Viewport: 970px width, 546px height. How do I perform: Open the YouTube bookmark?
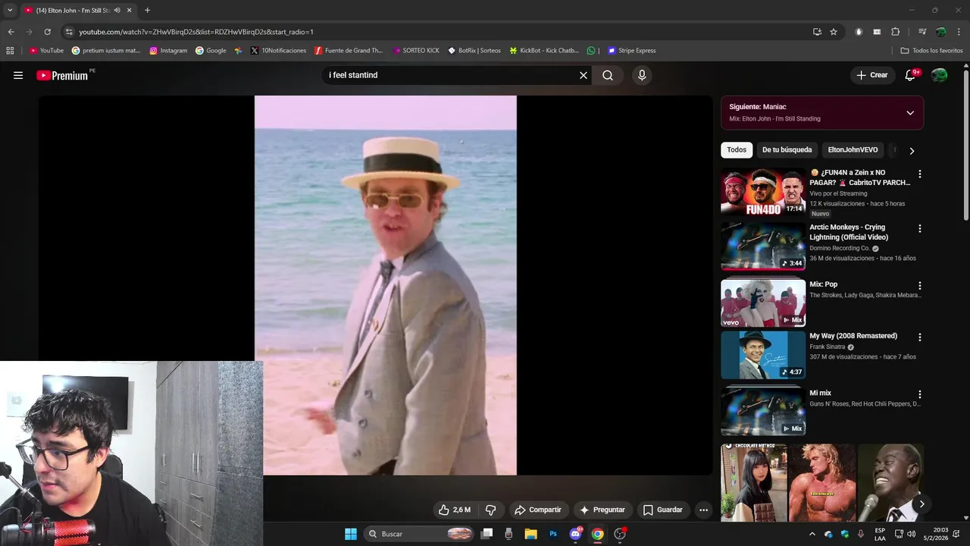pos(46,51)
